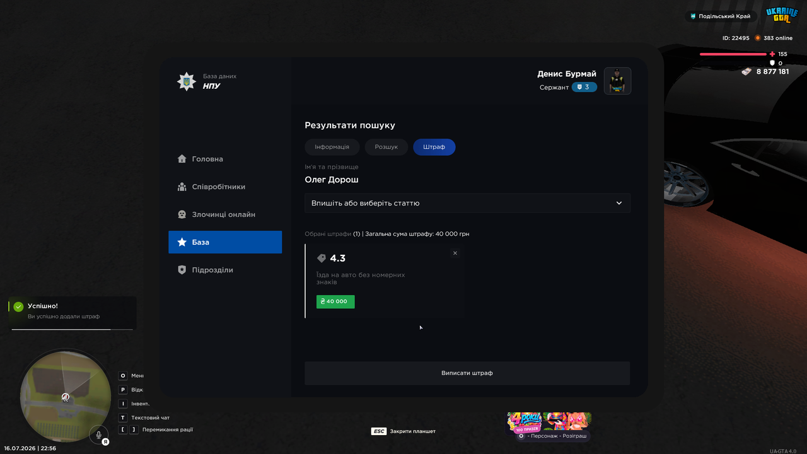This screenshot has width=807, height=454.
Task: Click the home icon next to Головна
Action: 182,159
